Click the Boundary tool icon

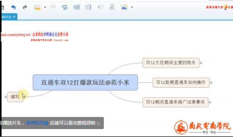(x=77, y=7)
